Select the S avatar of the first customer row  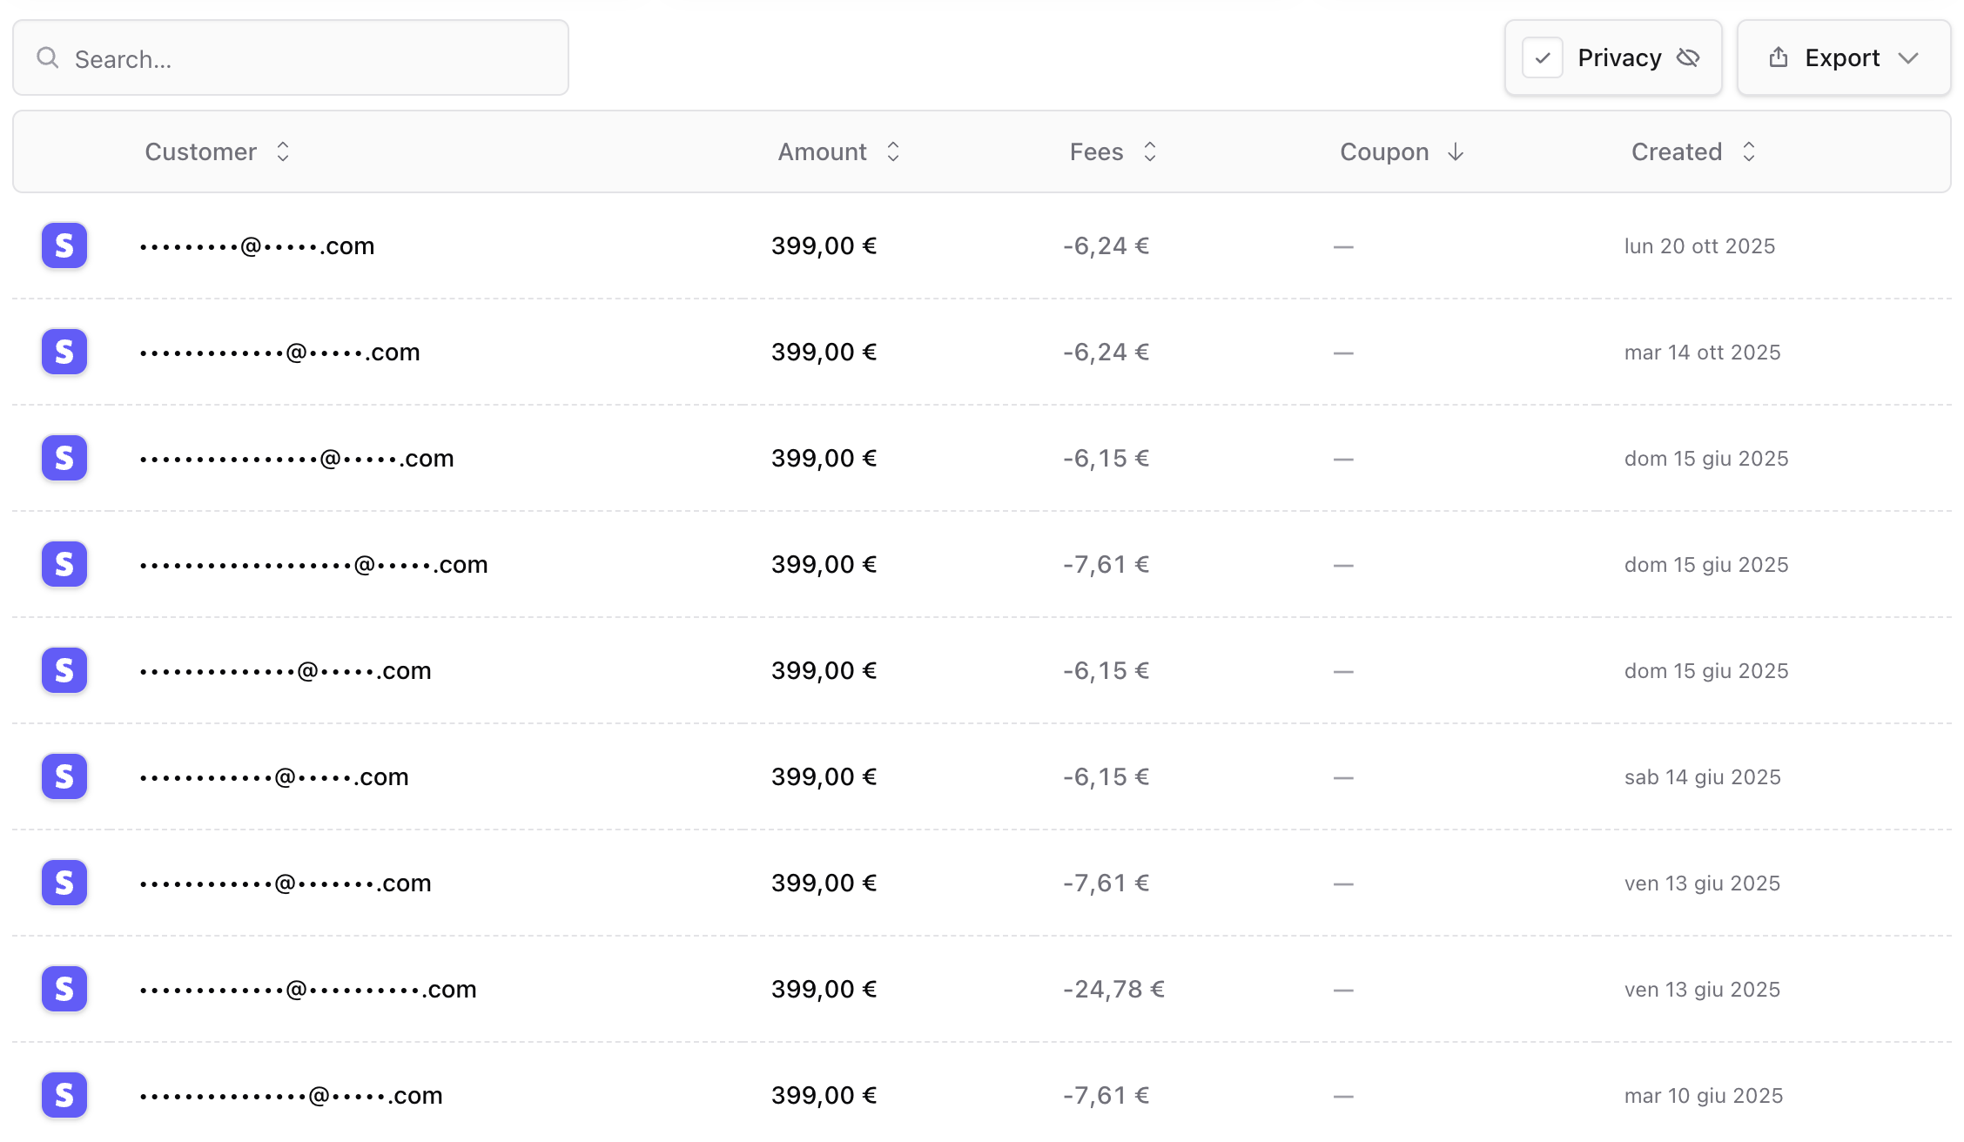[64, 245]
